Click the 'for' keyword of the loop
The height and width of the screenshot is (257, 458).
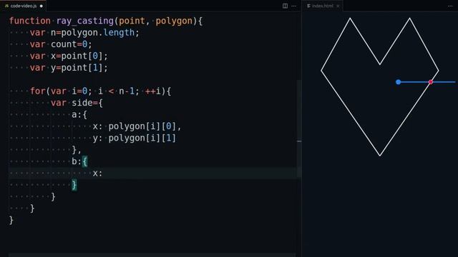(x=38, y=91)
